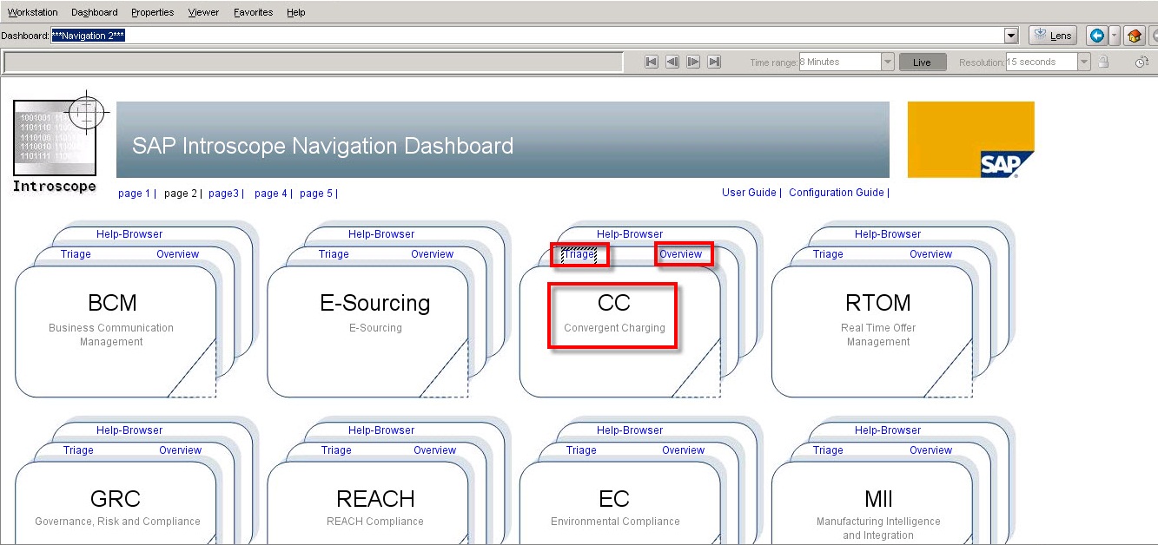Open Triage for E-Sourcing

[x=334, y=254]
